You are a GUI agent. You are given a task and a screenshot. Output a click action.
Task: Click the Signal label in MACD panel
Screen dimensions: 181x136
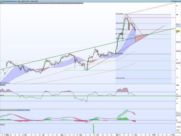[16, 110]
